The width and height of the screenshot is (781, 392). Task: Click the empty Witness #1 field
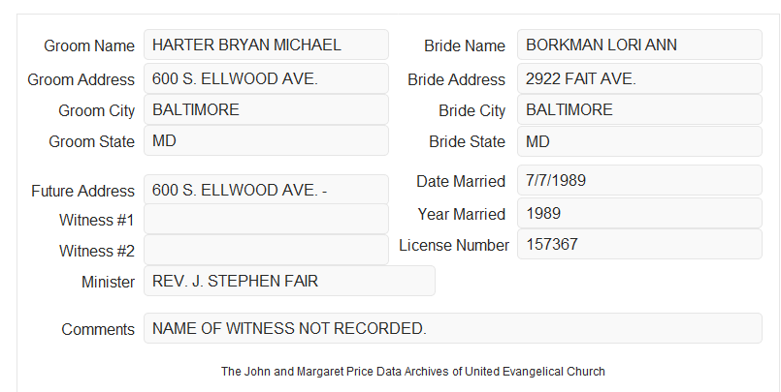click(x=266, y=219)
